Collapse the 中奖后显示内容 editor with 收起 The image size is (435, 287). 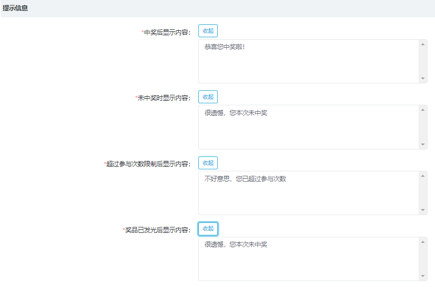208,31
